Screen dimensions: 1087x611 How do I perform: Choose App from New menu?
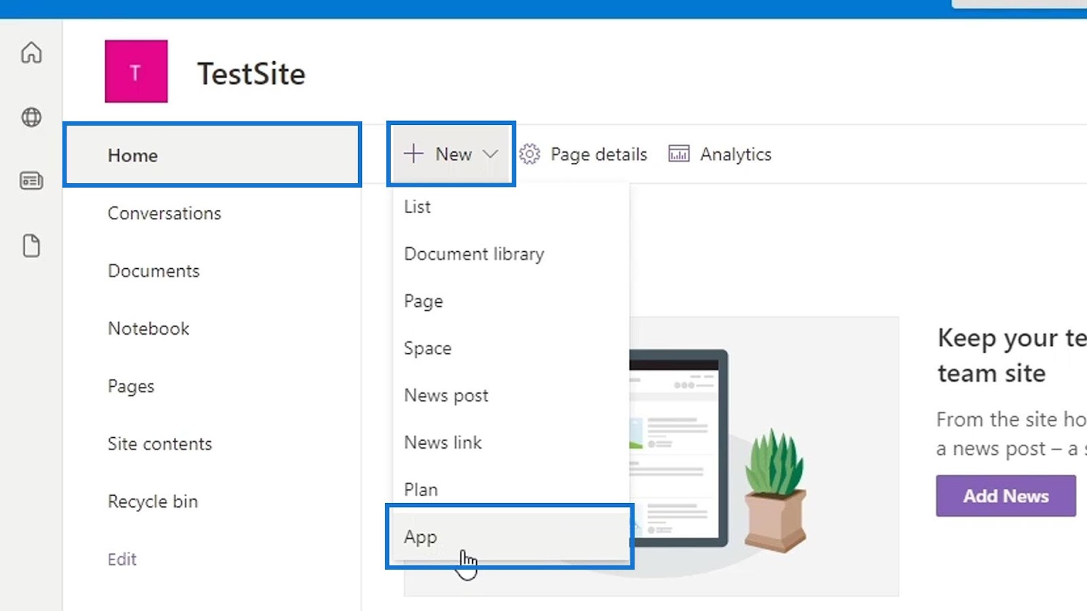511,536
